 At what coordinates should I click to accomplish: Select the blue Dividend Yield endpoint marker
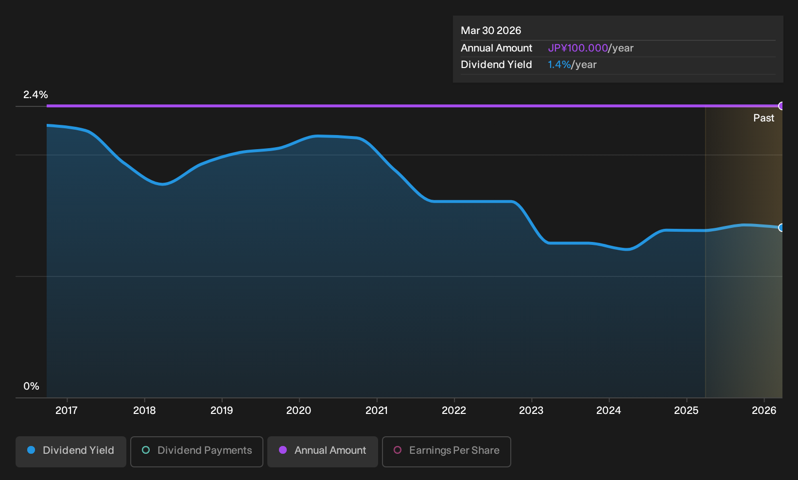coord(781,227)
